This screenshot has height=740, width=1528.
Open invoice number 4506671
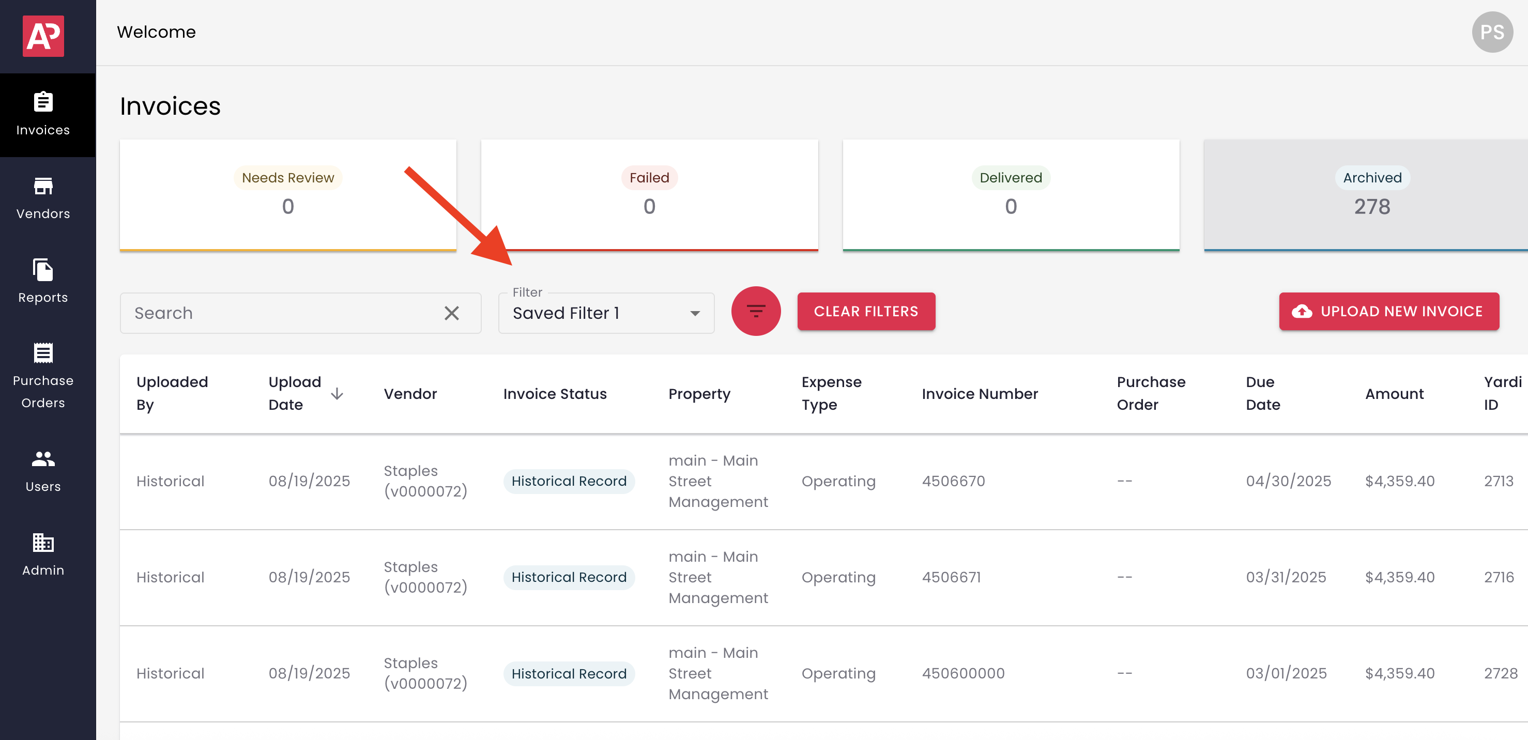pos(952,577)
